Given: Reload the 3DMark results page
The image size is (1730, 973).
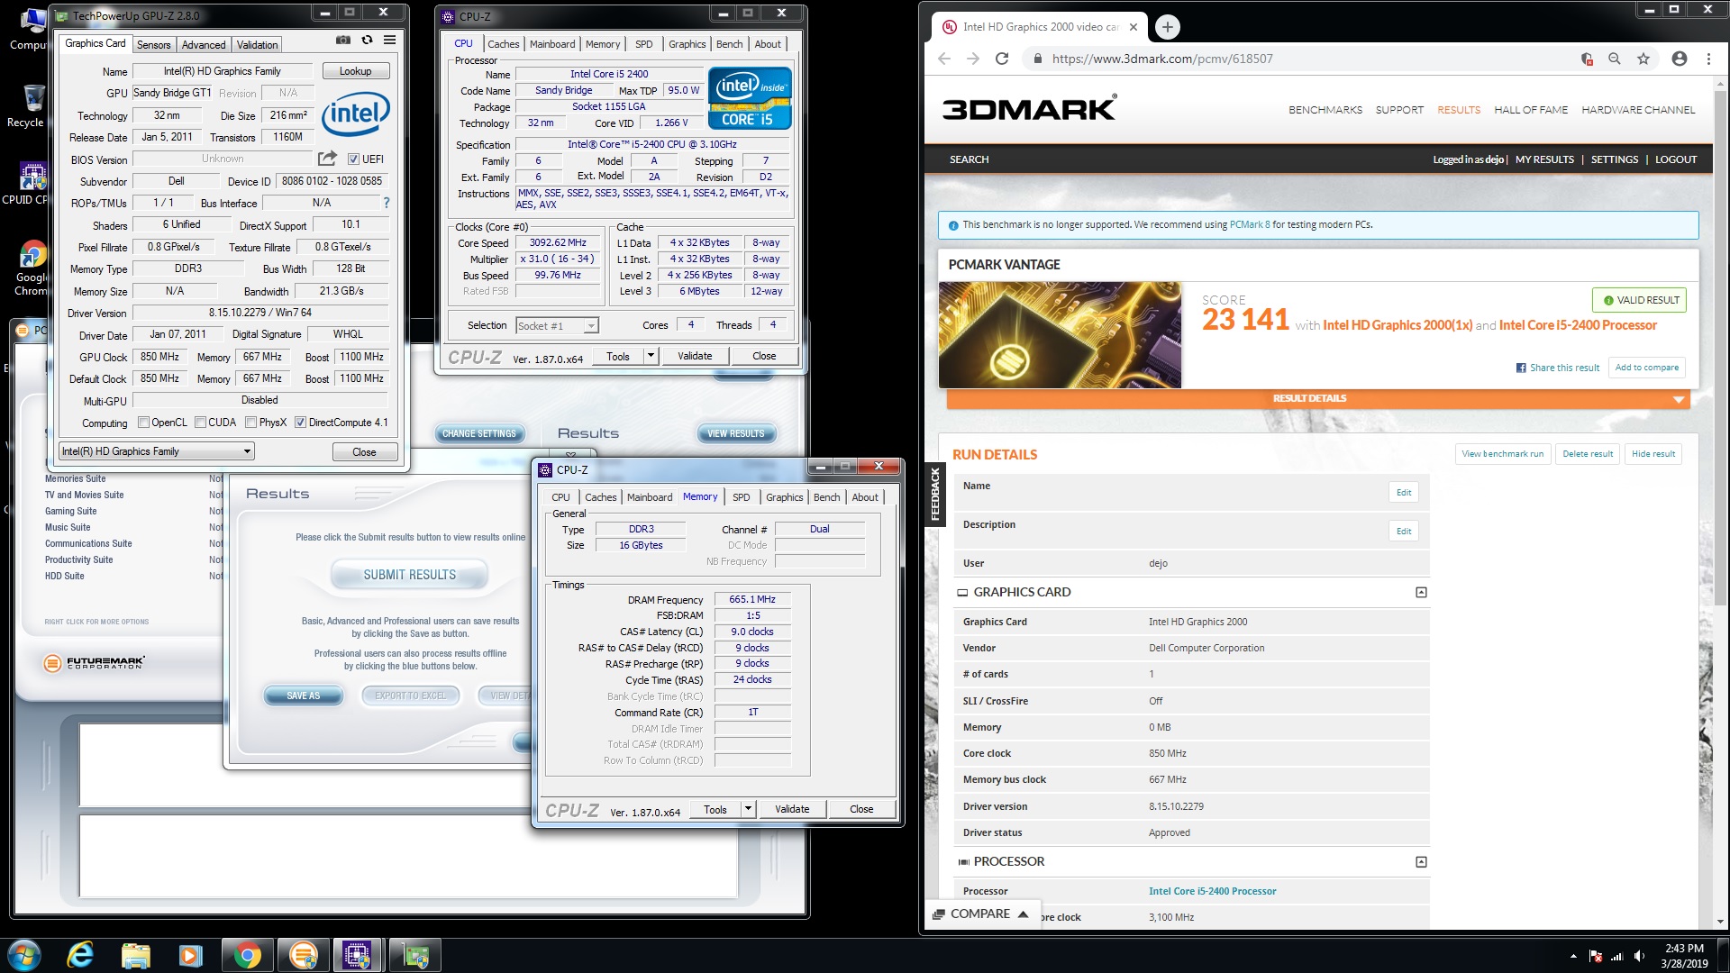Looking at the screenshot, I should pos(1002,59).
